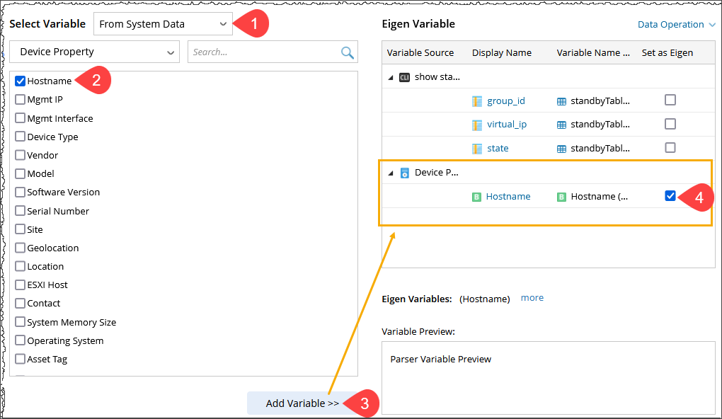
Task: Click into the Search input field
Action: 263,52
